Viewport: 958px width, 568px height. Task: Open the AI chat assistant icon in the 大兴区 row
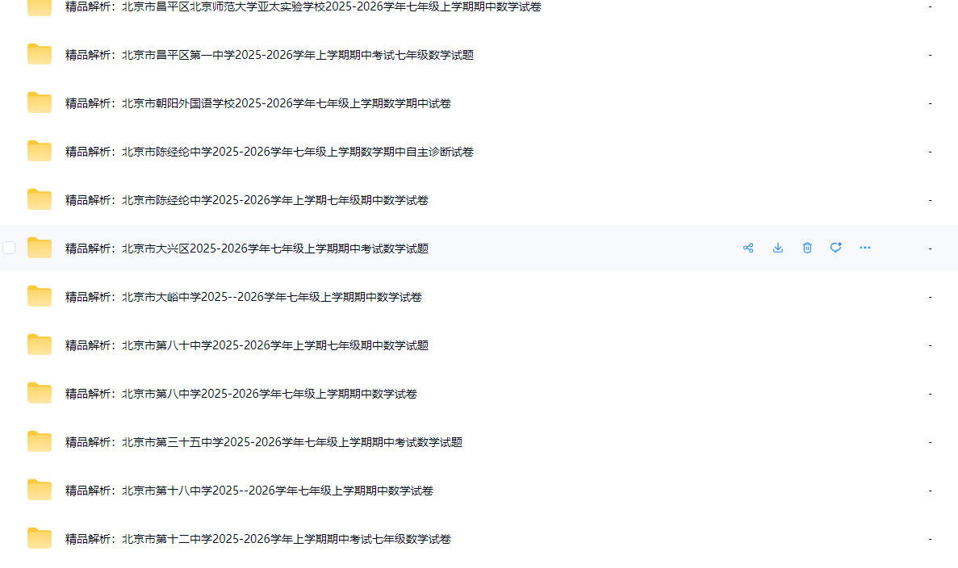click(836, 248)
